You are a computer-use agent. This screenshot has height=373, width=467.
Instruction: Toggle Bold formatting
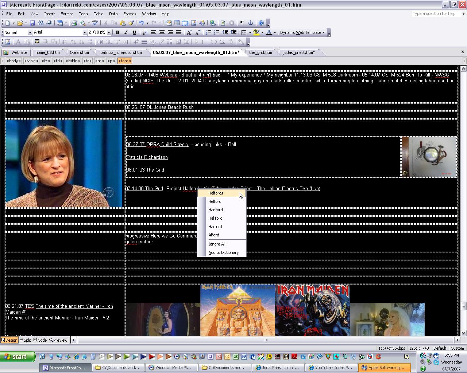click(x=117, y=32)
